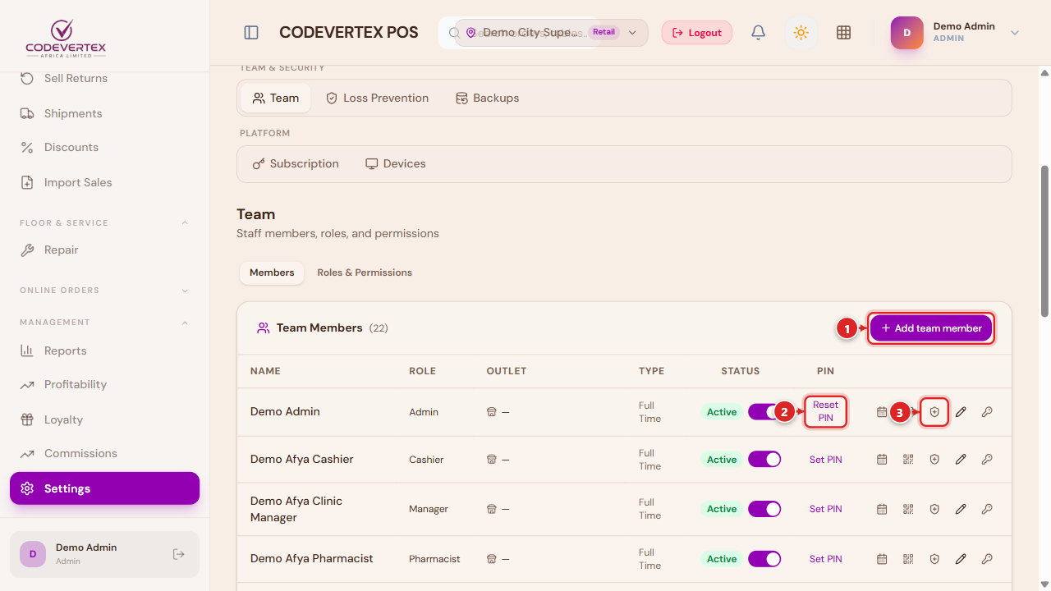The width and height of the screenshot is (1051, 591).
Task: Click the pencil edit icon for Demo Admin
Action: pos(961,412)
